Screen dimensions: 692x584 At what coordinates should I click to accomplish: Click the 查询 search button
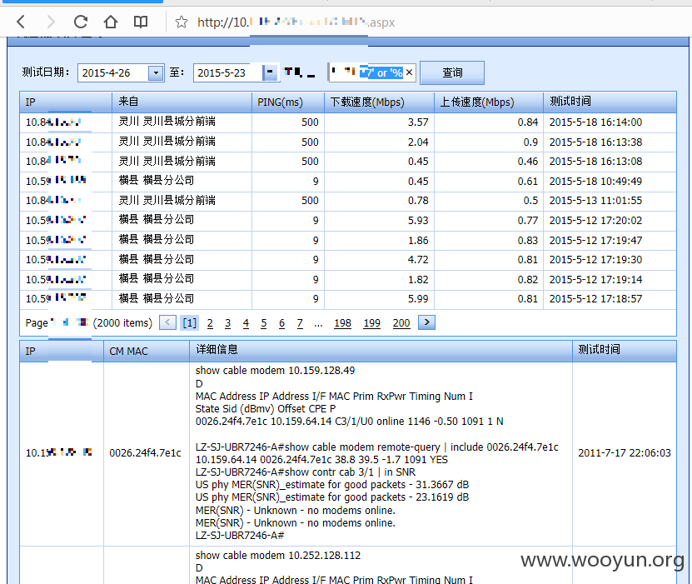tap(452, 72)
